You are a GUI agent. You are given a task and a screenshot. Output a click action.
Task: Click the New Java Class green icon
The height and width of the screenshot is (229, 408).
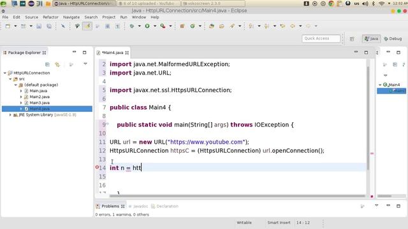click(193, 26)
